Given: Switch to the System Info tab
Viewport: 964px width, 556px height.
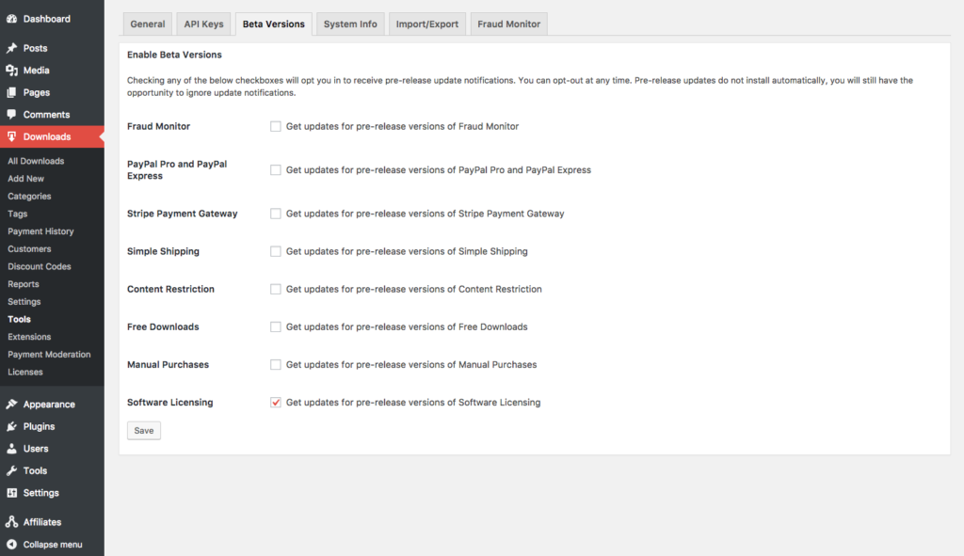Looking at the screenshot, I should tap(349, 24).
